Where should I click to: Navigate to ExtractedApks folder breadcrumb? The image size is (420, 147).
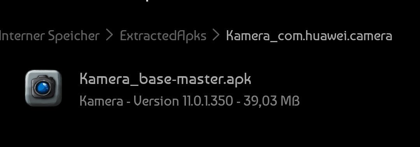[163, 36]
